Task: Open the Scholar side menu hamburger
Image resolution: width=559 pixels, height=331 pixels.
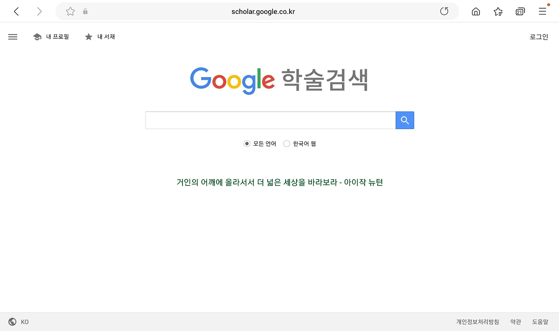Action: click(x=13, y=37)
